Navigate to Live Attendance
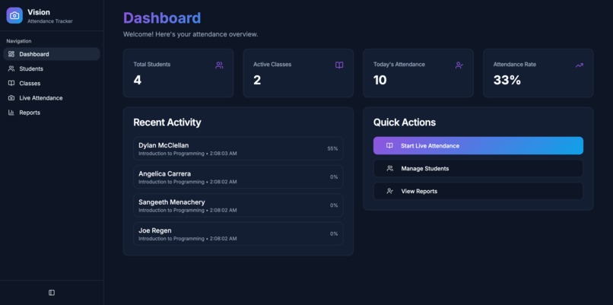 tap(52, 98)
